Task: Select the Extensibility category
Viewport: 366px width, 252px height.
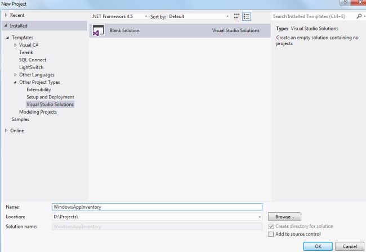Action: (39, 90)
